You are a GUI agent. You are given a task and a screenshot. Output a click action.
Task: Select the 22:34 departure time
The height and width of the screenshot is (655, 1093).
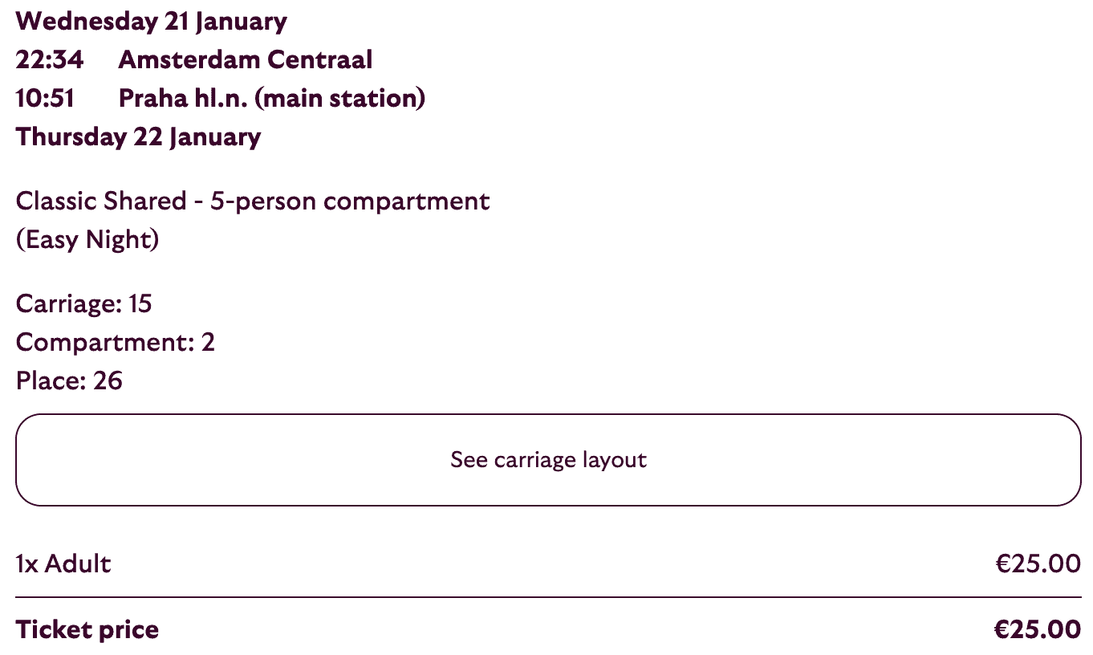[x=50, y=59]
